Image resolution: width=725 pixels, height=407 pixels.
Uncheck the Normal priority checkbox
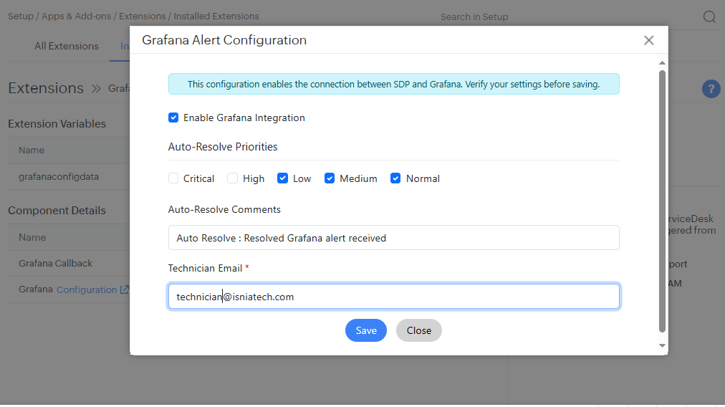(395, 178)
